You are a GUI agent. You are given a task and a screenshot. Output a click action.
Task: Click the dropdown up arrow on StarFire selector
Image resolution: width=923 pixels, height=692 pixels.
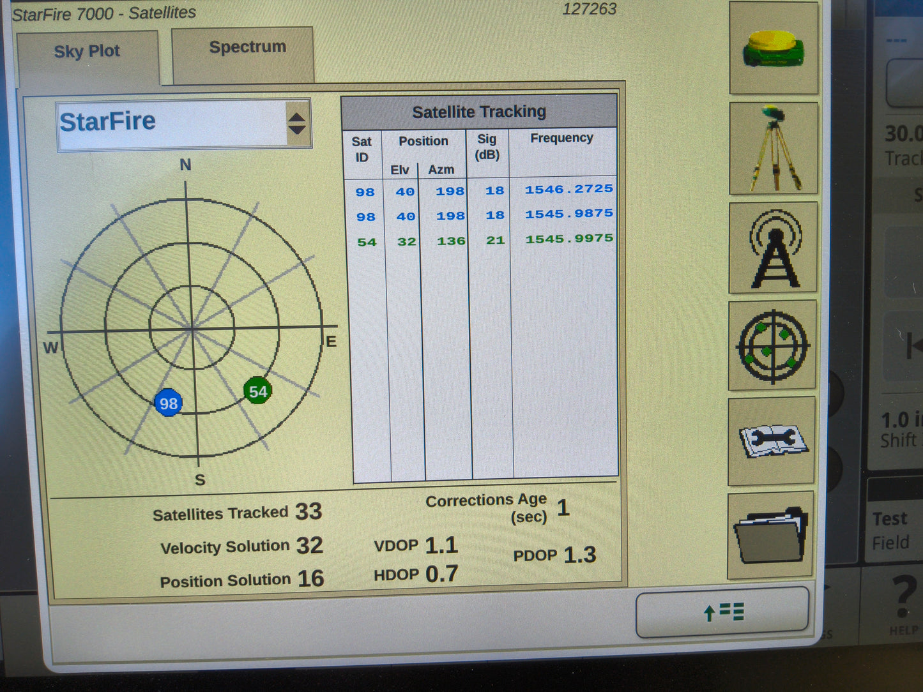(x=298, y=115)
